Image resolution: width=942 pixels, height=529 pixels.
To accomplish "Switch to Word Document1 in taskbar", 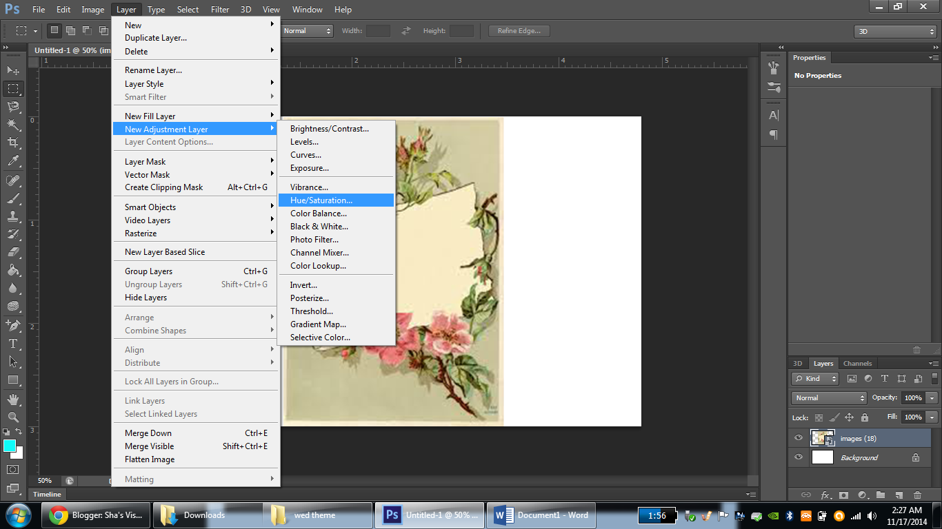I will coord(543,515).
